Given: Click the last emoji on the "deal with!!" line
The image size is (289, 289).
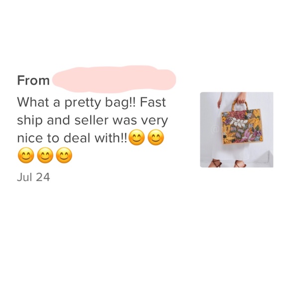Looking at the screenshot, I should 156,138.
